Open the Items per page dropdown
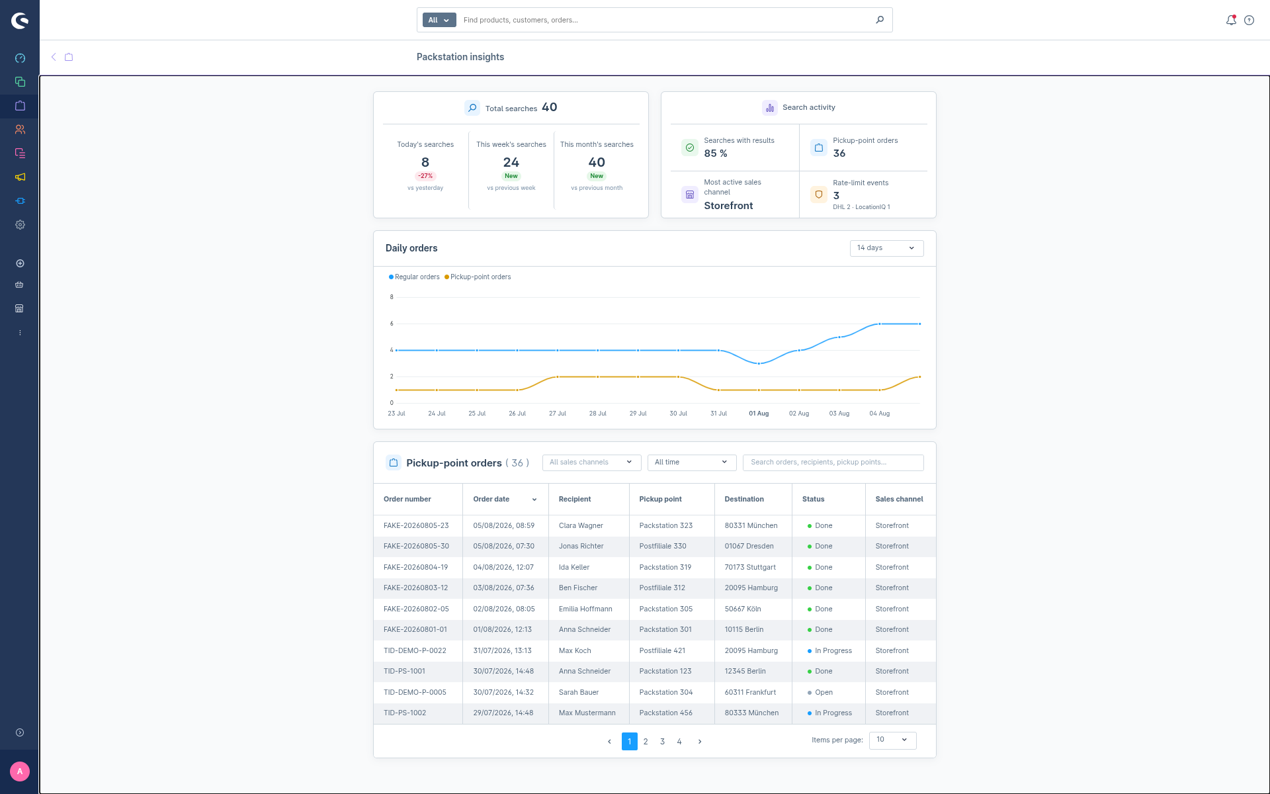This screenshot has height=794, width=1270. (892, 740)
